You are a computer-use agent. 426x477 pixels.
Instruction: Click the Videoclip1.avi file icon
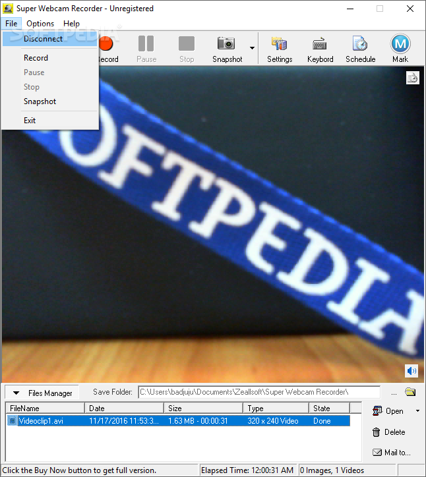[12, 421]
